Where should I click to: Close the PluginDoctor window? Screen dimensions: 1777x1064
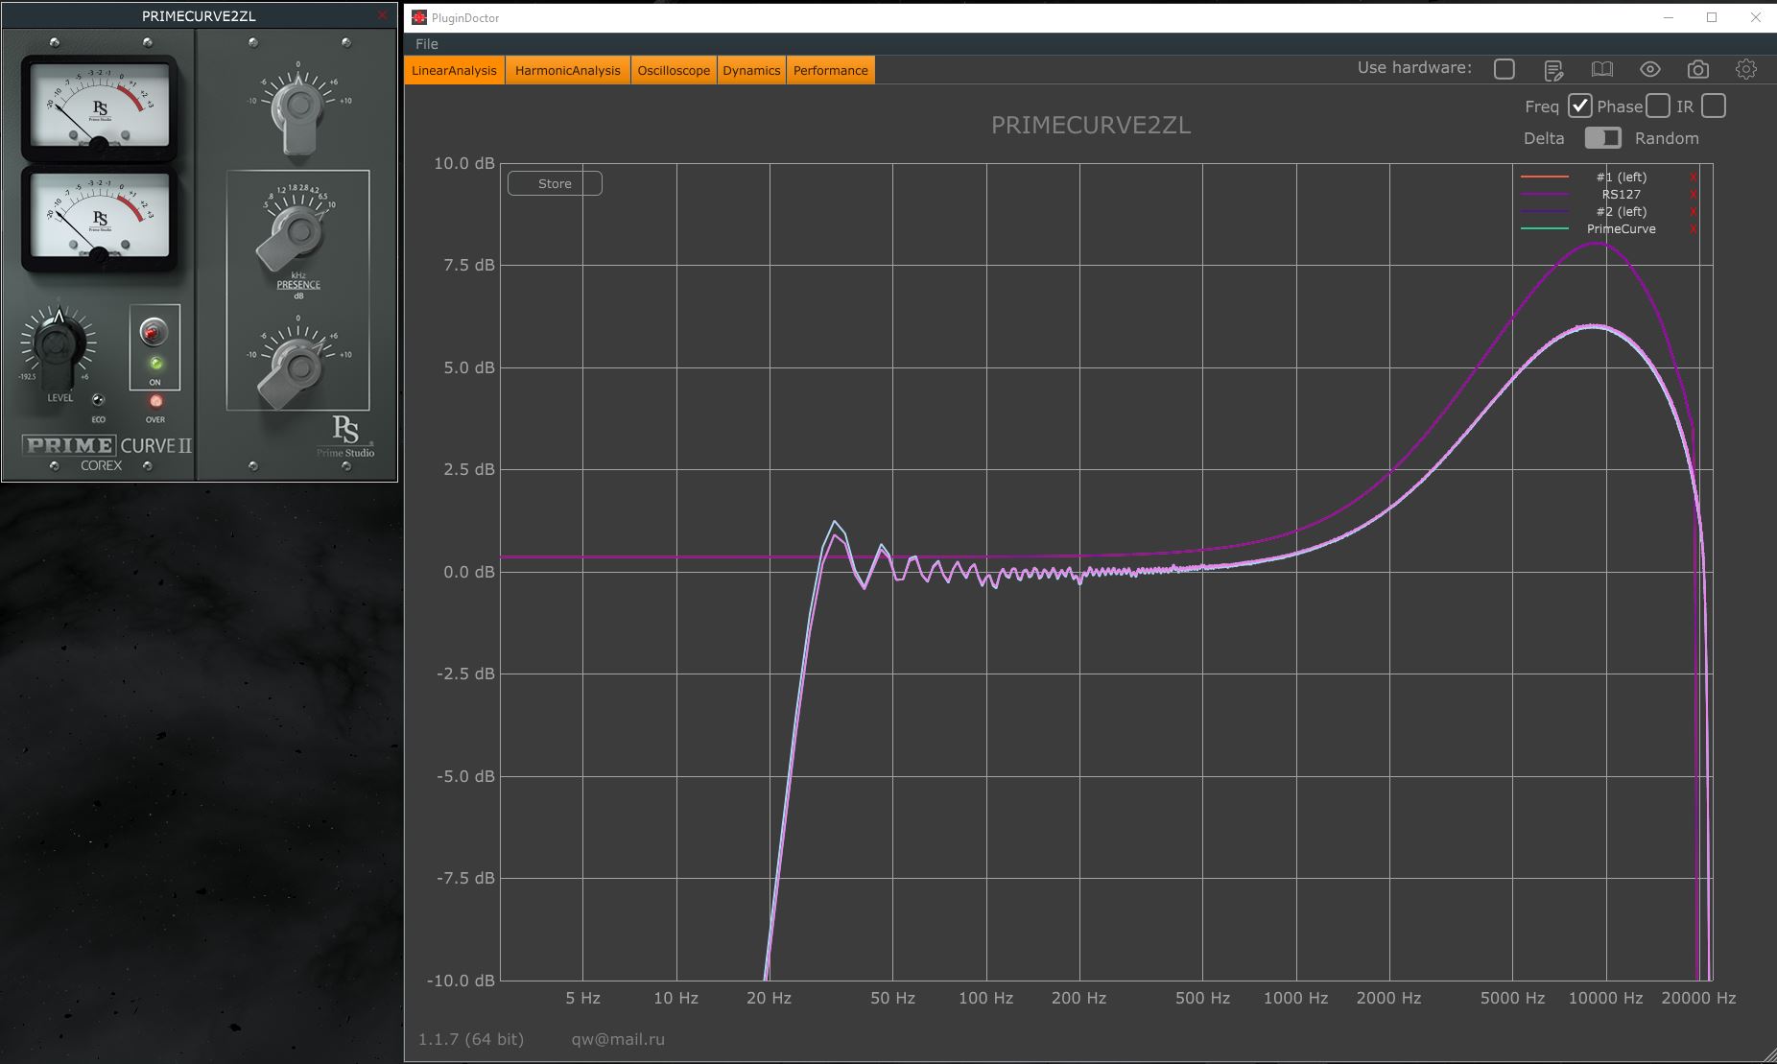[x=1756, y=17]
